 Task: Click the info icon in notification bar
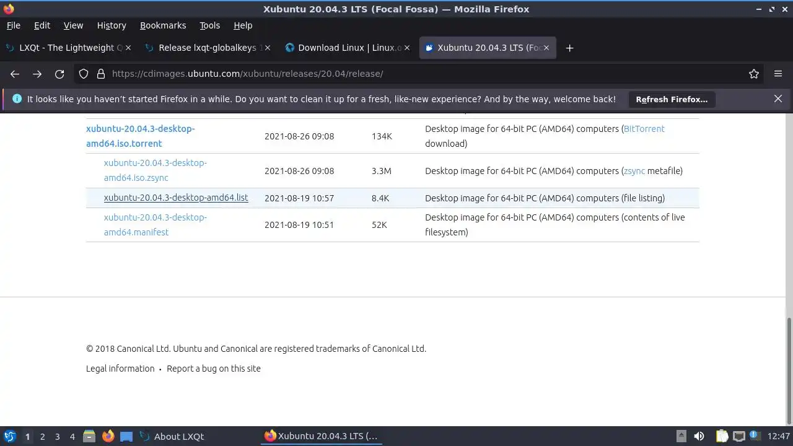tap(17, 98)
